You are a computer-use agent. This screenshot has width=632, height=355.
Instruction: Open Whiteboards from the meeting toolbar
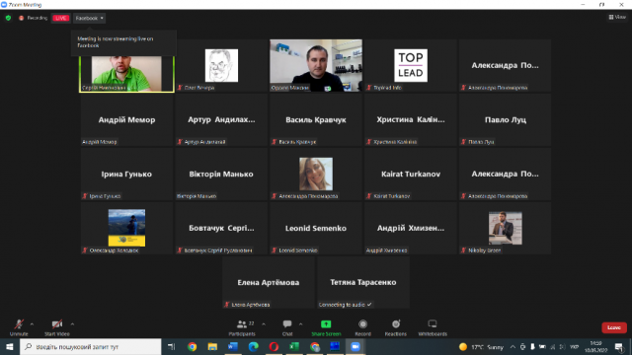(433, 327)
